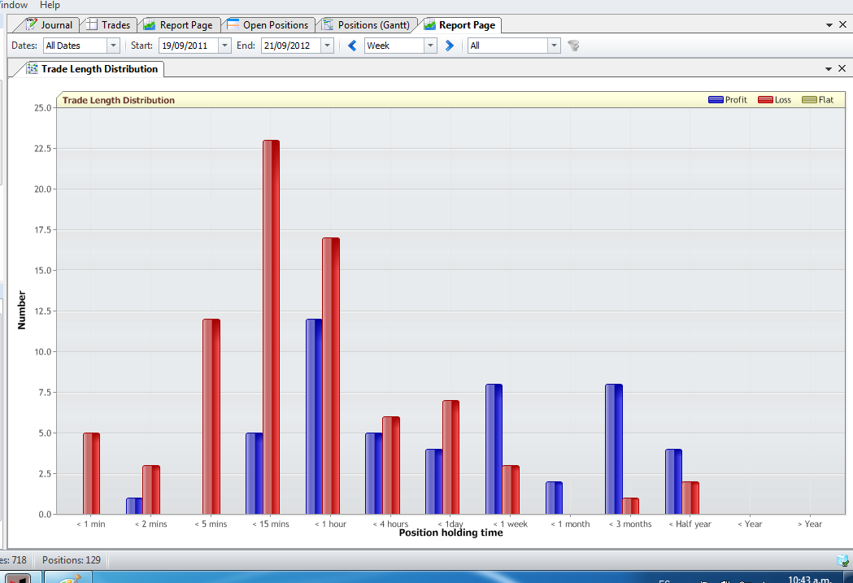Image resolution: width=853 pixels, height=583 pixels.
Task: Click the Flat legend olive swatch
Action: tap(809, 99)
